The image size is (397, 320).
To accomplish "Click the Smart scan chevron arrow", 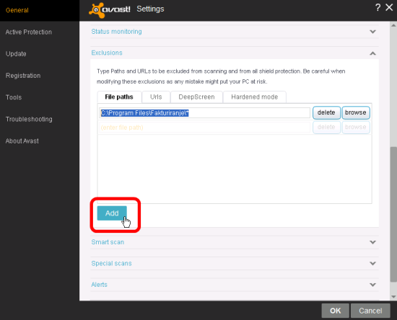I will [372, 242].
